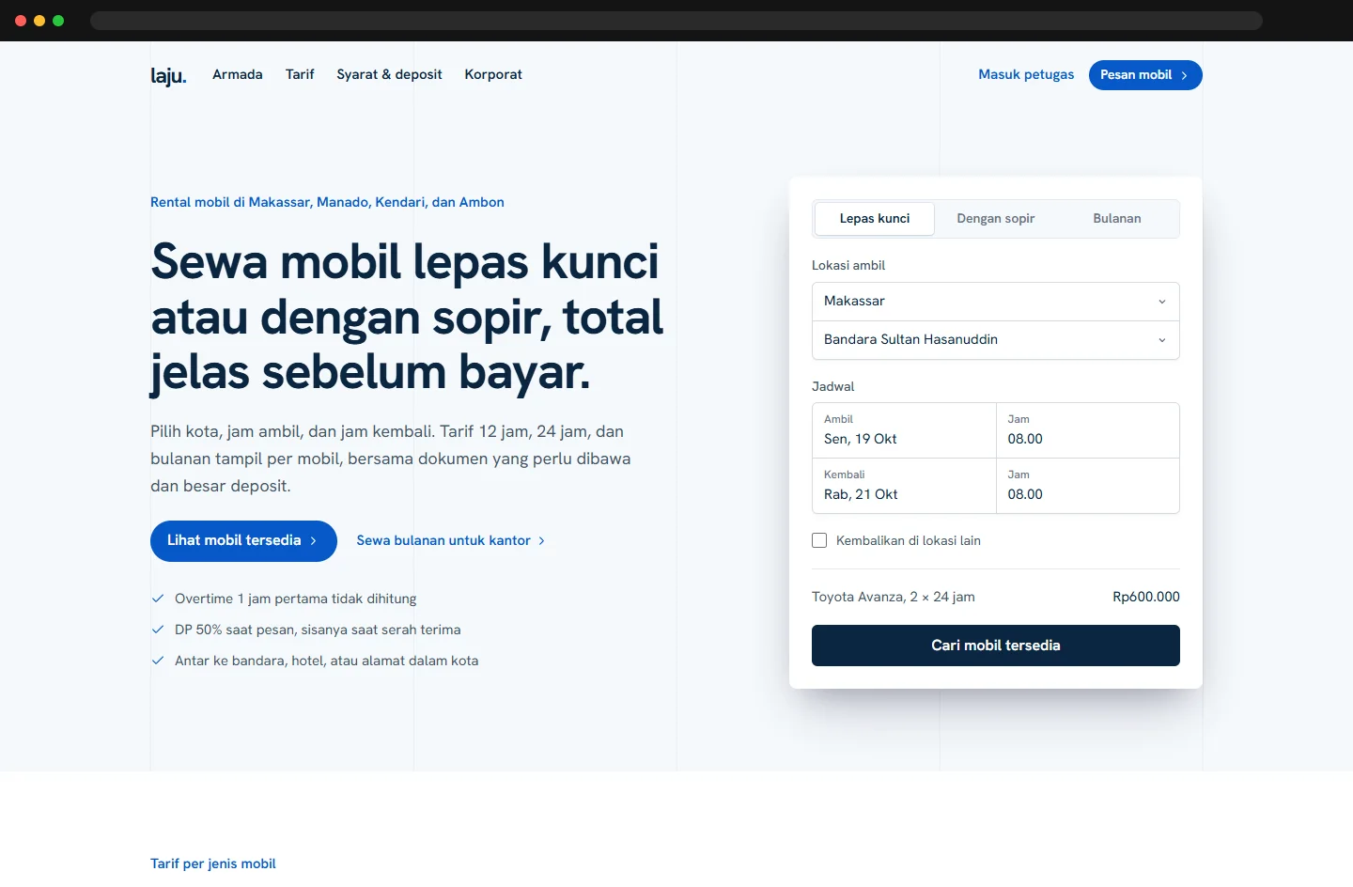Open the Bandara Sultan Hasanuddin dropdown

(996, 340)
